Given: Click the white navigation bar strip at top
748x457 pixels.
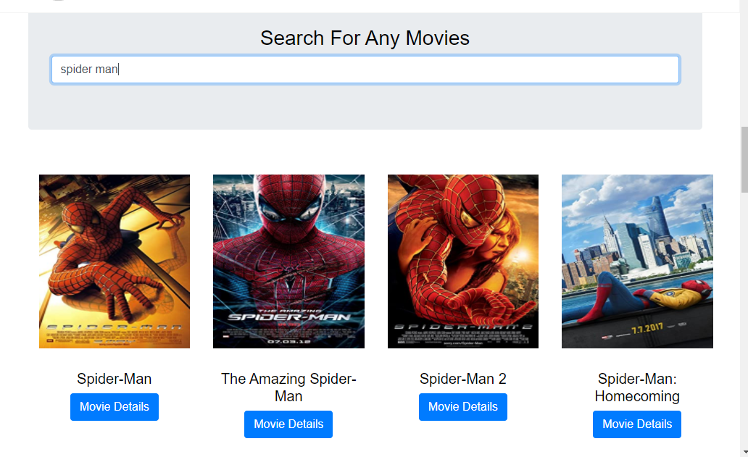Looking at the screenshot, I should coord(370,6).
